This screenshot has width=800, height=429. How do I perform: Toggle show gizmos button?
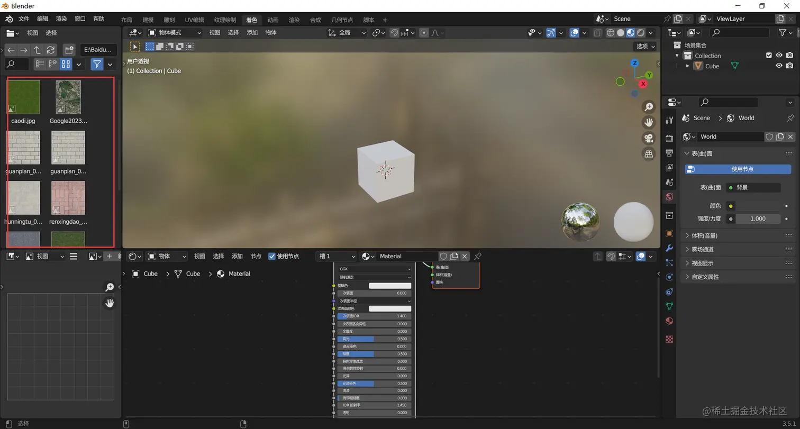click(551, 33)
